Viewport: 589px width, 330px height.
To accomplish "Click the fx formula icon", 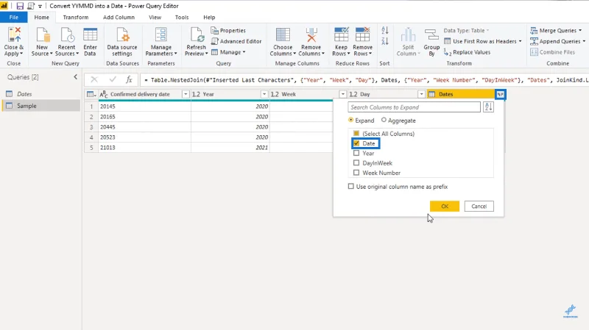I will [x=129, y=79].
